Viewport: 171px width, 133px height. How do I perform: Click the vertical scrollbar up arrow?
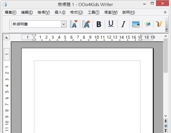click(166, 36)
